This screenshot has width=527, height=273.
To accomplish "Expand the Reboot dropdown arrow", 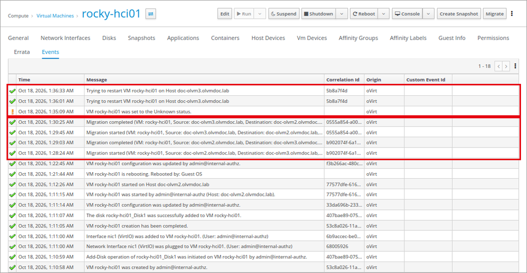I will pos(384,14).
